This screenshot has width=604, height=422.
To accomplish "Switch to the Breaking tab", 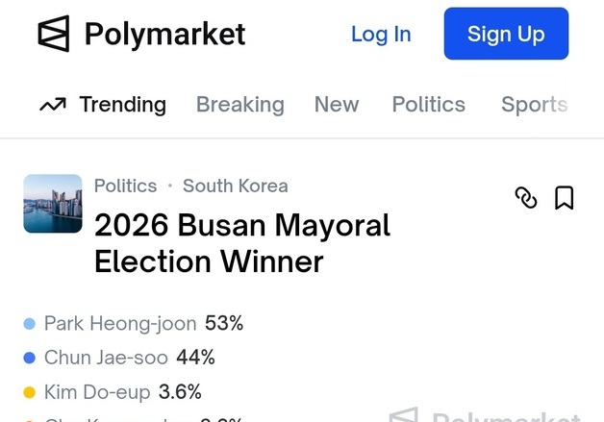I will click(239, 105).
